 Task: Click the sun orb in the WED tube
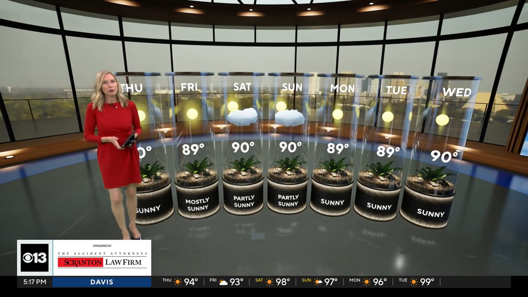(442, 120)
